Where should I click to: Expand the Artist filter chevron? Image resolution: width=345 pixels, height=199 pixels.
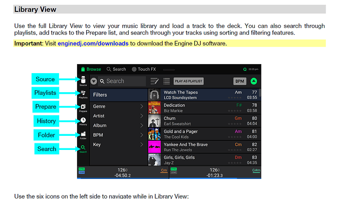coord(142,116)
